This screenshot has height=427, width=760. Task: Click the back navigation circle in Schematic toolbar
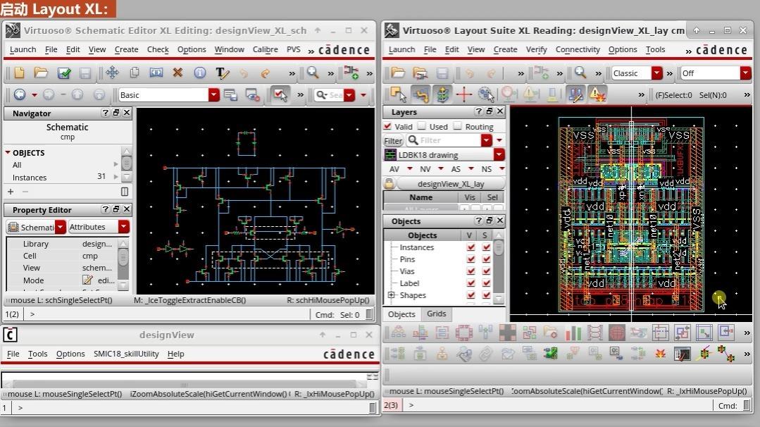pyautogui.click(x=20, y=94)
